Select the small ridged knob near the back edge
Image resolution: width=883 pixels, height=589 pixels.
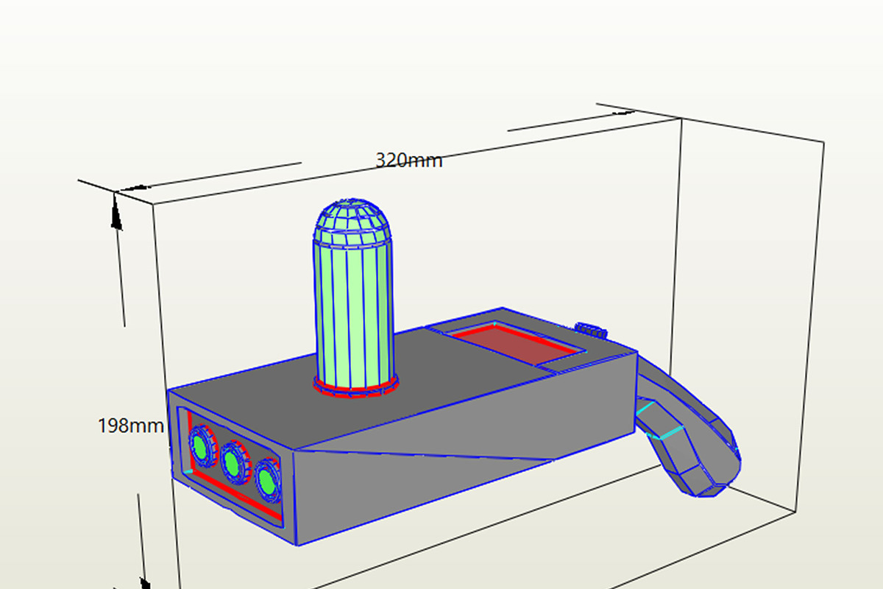coord(592,331)
